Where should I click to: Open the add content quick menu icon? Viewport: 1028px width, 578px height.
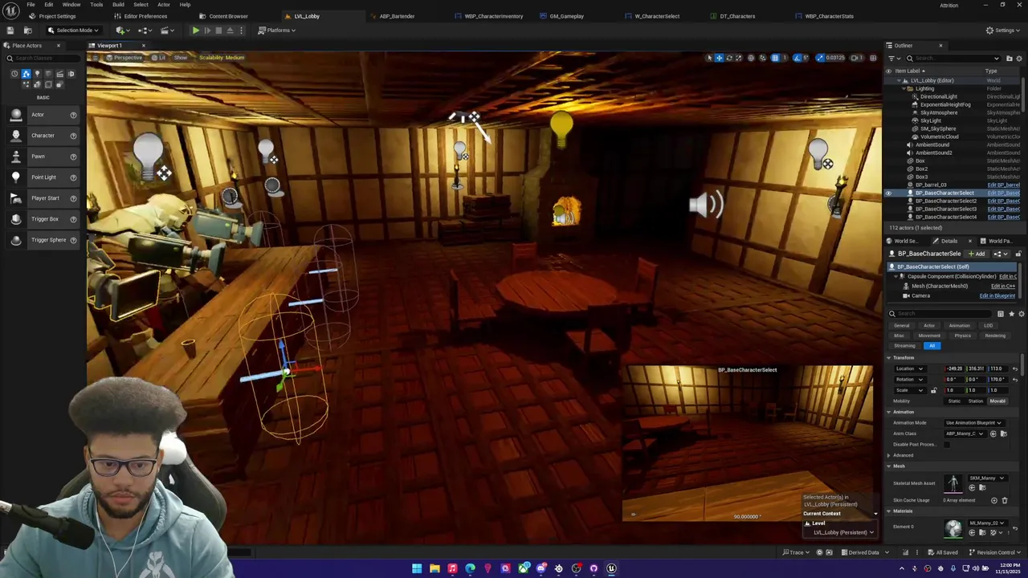click(122, 31)
